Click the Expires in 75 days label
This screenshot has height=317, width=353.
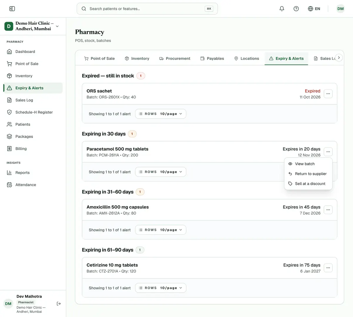tap(302, 265)
